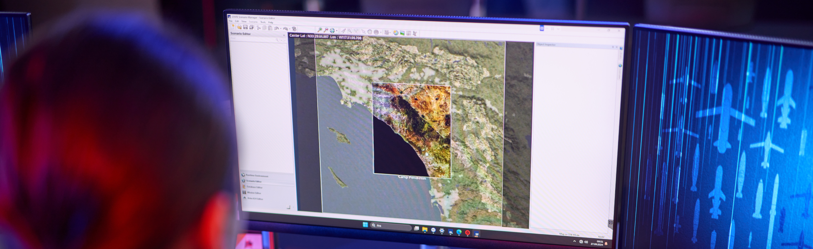Click the Windows Start button
The height and width of the screenshot is (249, 813).
tap(365, 225)
